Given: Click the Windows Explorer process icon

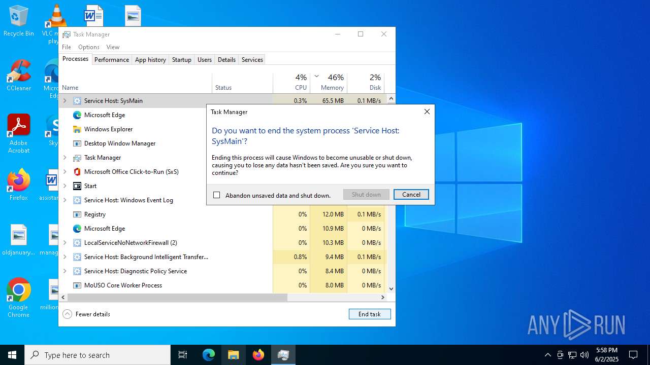Looking at the screenshot, I should [77, 129].
